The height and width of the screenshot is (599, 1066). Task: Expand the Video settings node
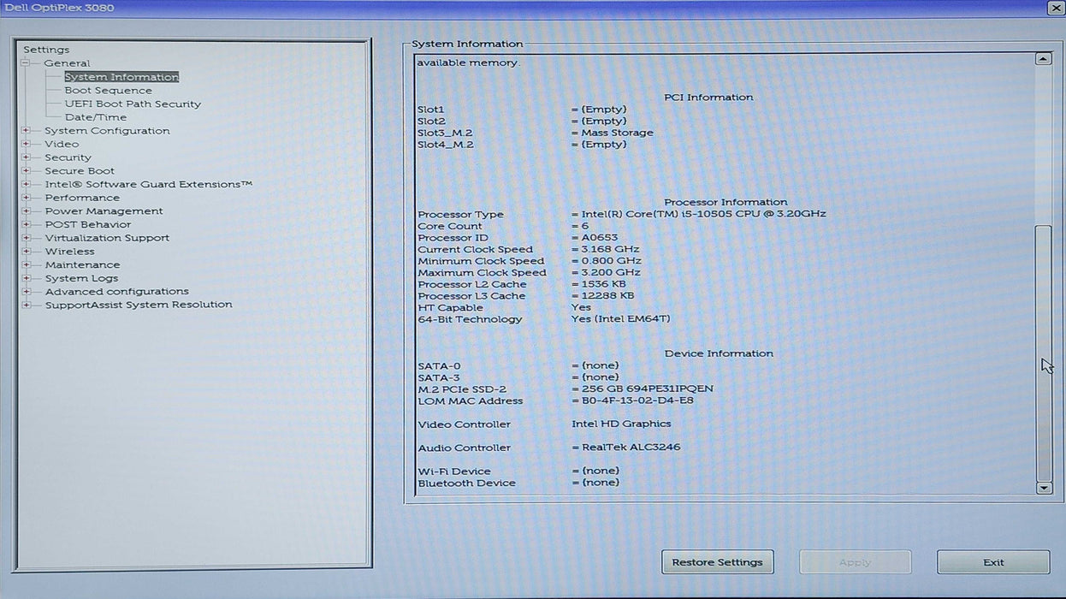pos(26,144)
